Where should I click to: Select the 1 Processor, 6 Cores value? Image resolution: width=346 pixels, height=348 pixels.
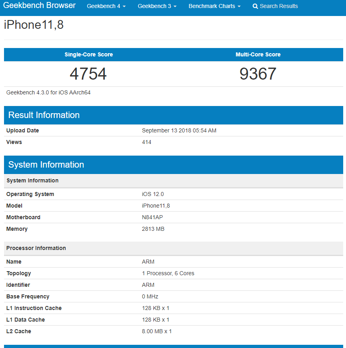(168, 273)
